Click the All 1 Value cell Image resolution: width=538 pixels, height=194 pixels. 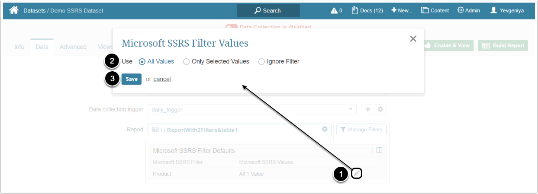point(251,174)
